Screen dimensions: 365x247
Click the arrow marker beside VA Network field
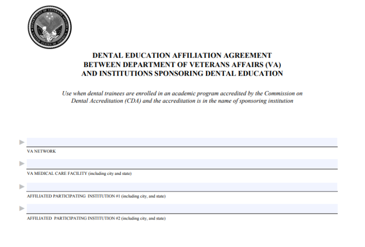22,142
